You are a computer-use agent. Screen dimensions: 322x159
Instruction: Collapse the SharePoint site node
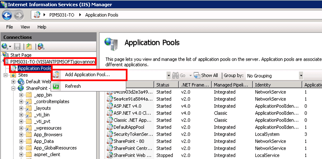click(x=13, y=88)
